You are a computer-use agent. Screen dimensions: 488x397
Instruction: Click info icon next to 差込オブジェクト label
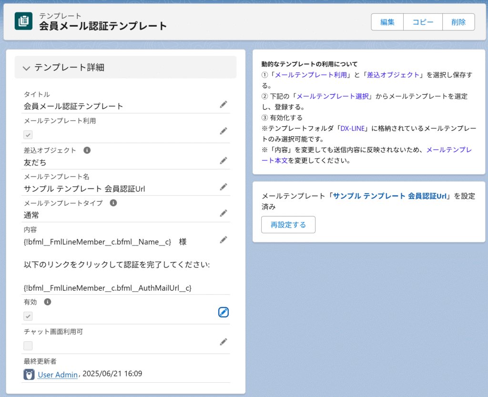[87, 150]
